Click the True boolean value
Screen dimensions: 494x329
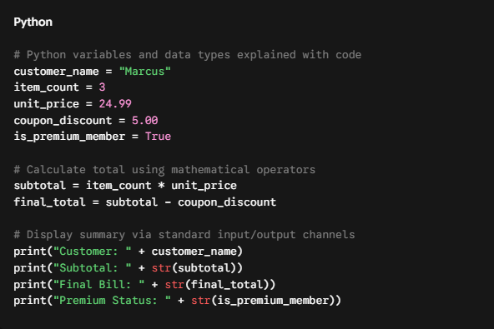pyautogui.click(x=158, y=137)
